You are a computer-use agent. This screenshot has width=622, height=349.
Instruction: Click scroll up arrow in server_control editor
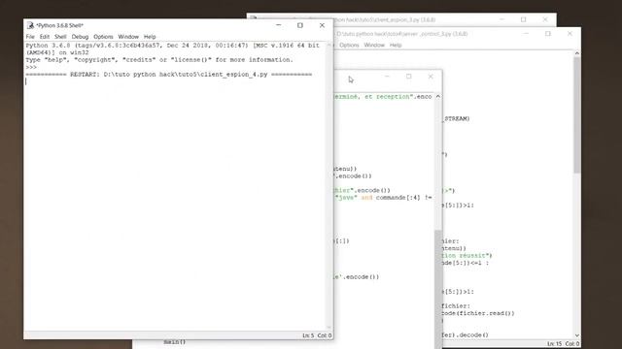[576, 53]
